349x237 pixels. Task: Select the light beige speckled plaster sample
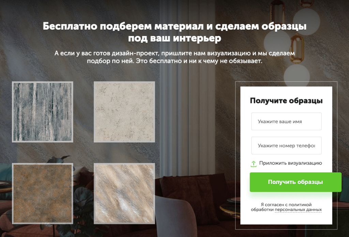[x=124, y=112]
